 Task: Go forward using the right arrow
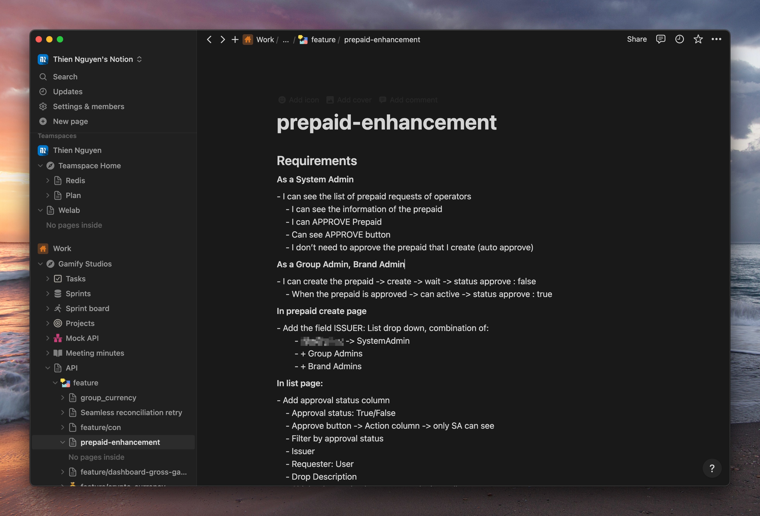point(223,40)
